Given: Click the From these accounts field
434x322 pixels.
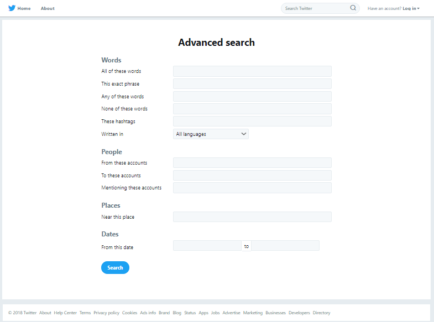Looking at the screenshot, I should [252, 163].
